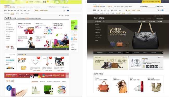Viewport: 169px width, 97px height.
Task: Click down arrow on red rental service banner
Action: [x=67, y=76]
